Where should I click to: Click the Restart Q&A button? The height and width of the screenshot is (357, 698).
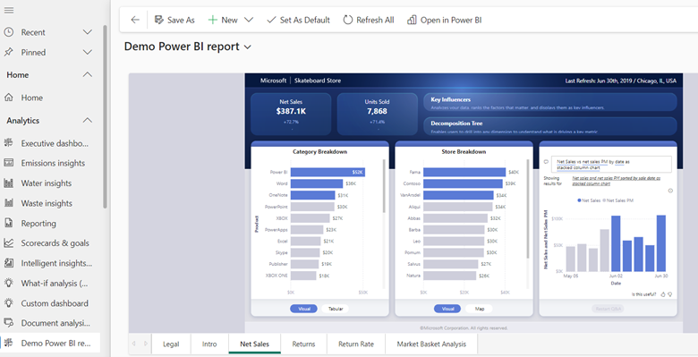[x=609, y=309]
